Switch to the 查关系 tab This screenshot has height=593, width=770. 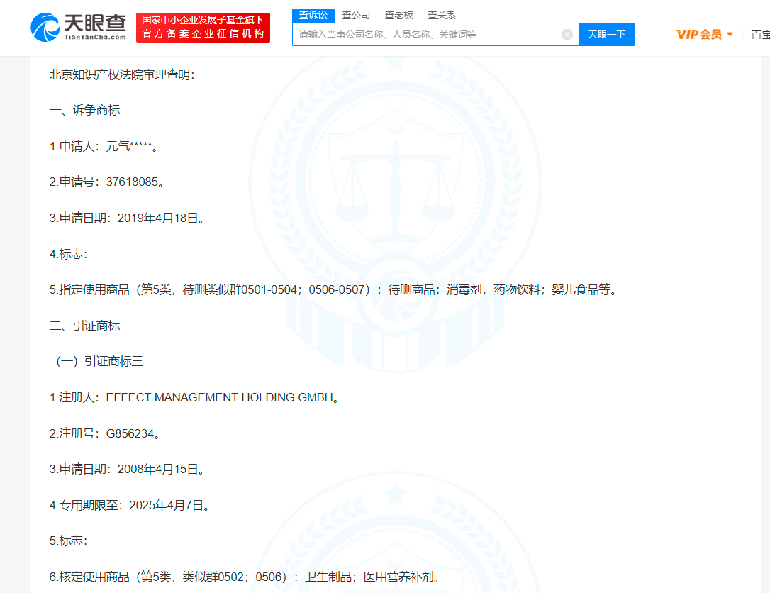click(x=442, y=15)
